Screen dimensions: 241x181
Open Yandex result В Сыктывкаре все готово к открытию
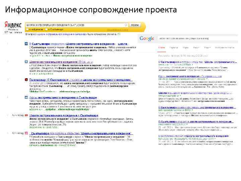click(81, 133)
